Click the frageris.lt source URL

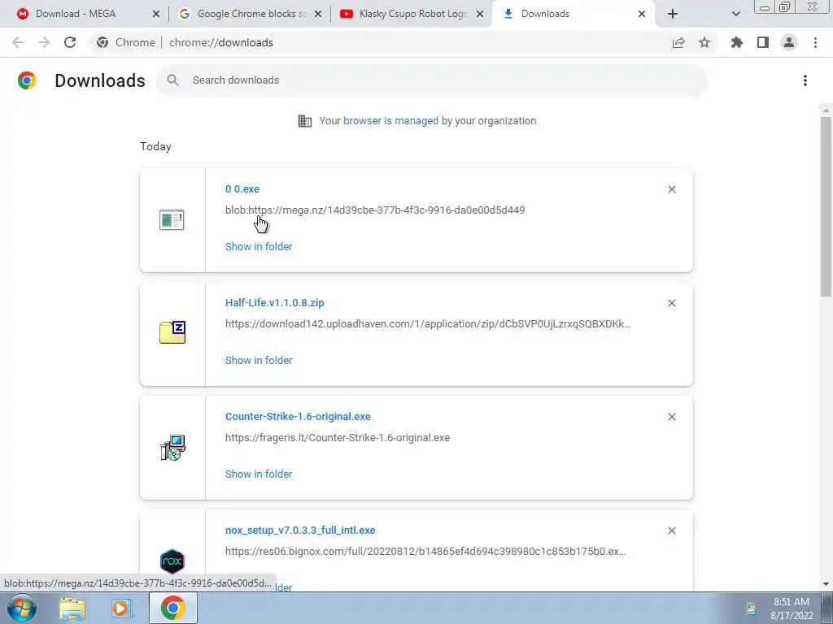[338, 438]
